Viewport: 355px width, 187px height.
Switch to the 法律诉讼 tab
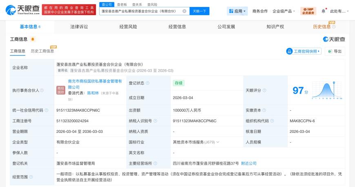(x=79, y=27)
